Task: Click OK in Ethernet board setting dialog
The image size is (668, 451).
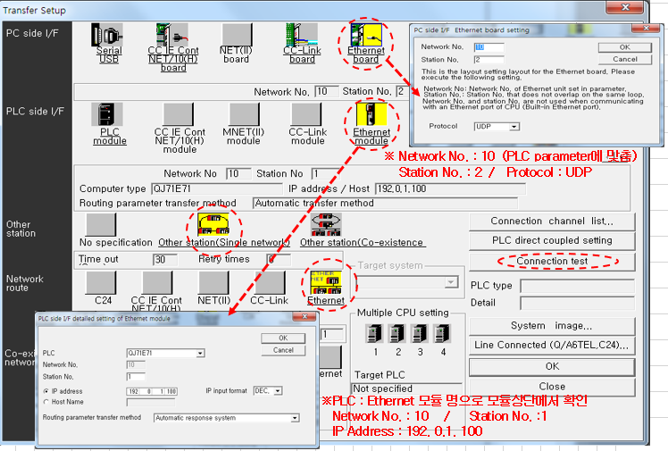Action: pos(625,47)
